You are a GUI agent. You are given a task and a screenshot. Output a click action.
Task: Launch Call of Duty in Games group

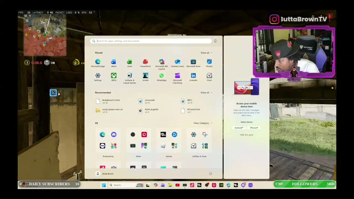[x=163, y=135]
